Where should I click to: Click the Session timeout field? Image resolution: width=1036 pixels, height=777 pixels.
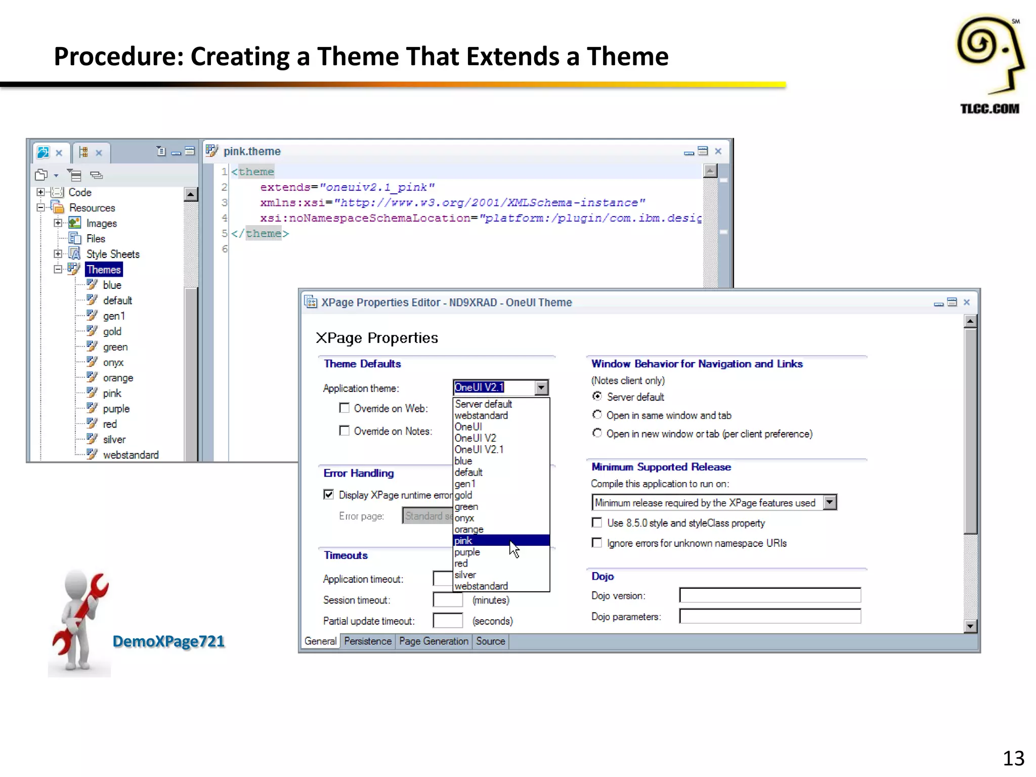(448, 599)
